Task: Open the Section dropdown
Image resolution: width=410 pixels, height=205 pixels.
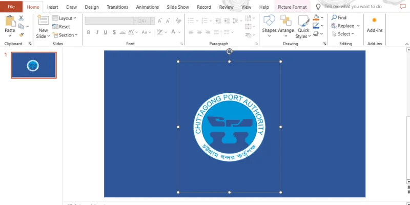Action: pos(65,35)
